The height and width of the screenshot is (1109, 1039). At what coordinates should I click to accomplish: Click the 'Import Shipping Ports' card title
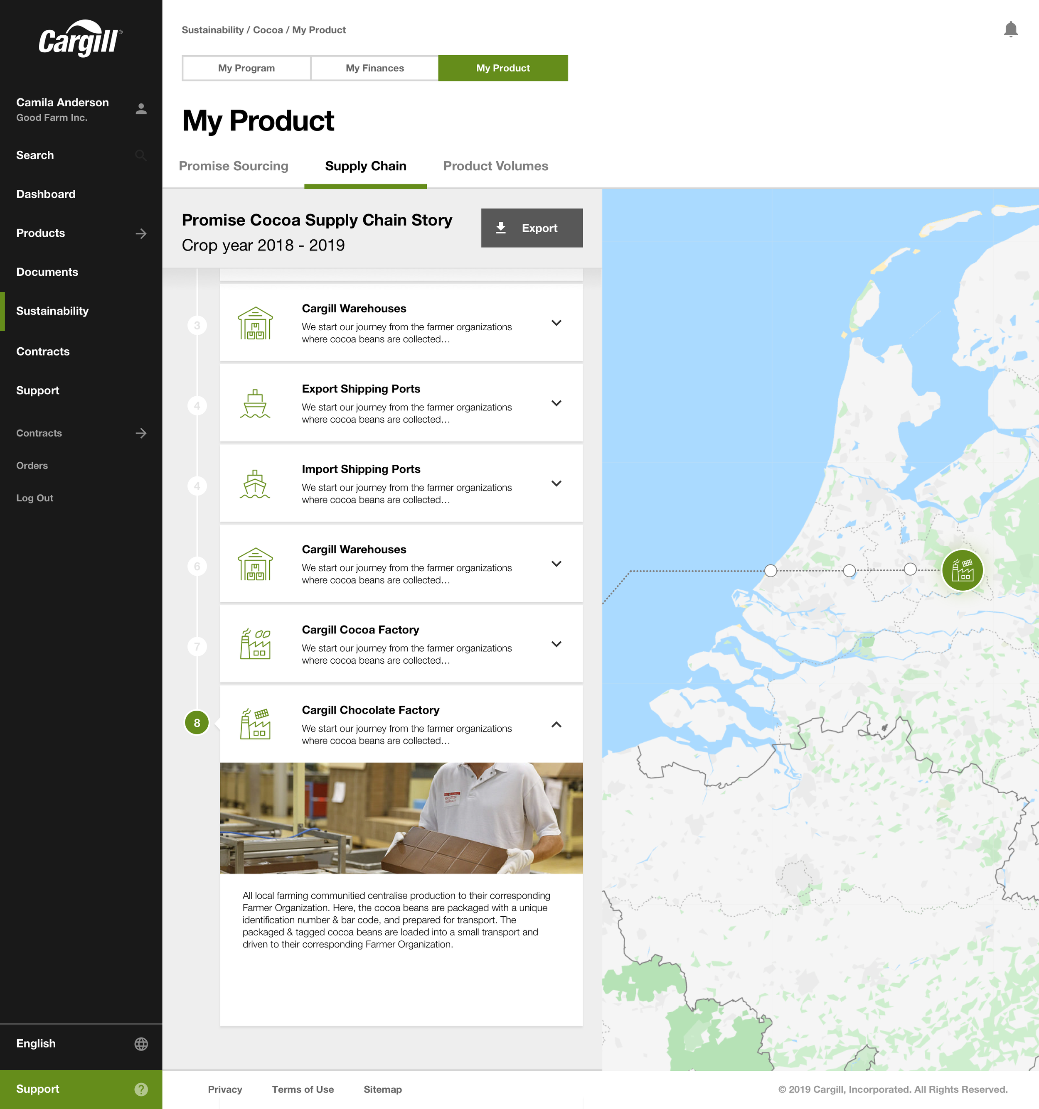361,469
